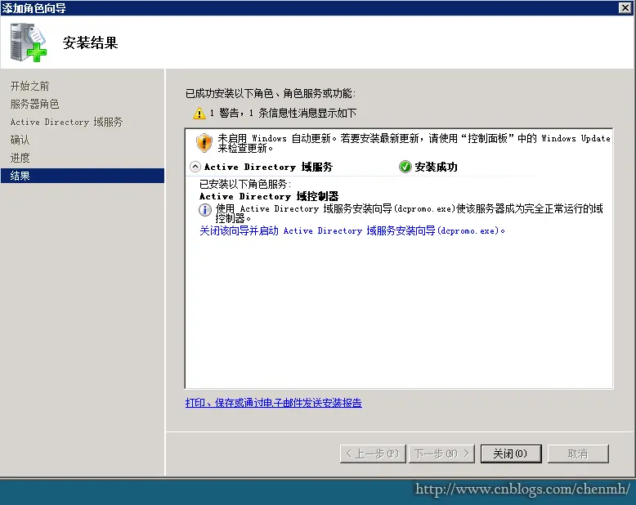
Task: Select Active Directory 域服务 step in sidebar
Action: (x=66, y=122)
